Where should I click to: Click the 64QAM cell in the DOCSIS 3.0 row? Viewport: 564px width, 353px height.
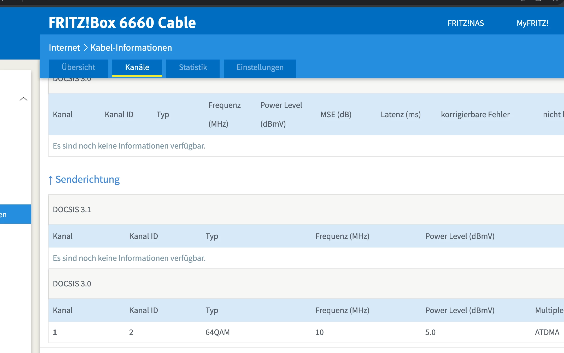(x=218, y=332)
